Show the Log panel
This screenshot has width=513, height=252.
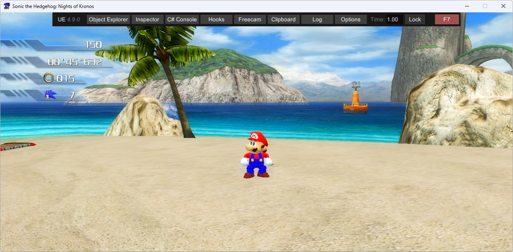coord(317,19)
